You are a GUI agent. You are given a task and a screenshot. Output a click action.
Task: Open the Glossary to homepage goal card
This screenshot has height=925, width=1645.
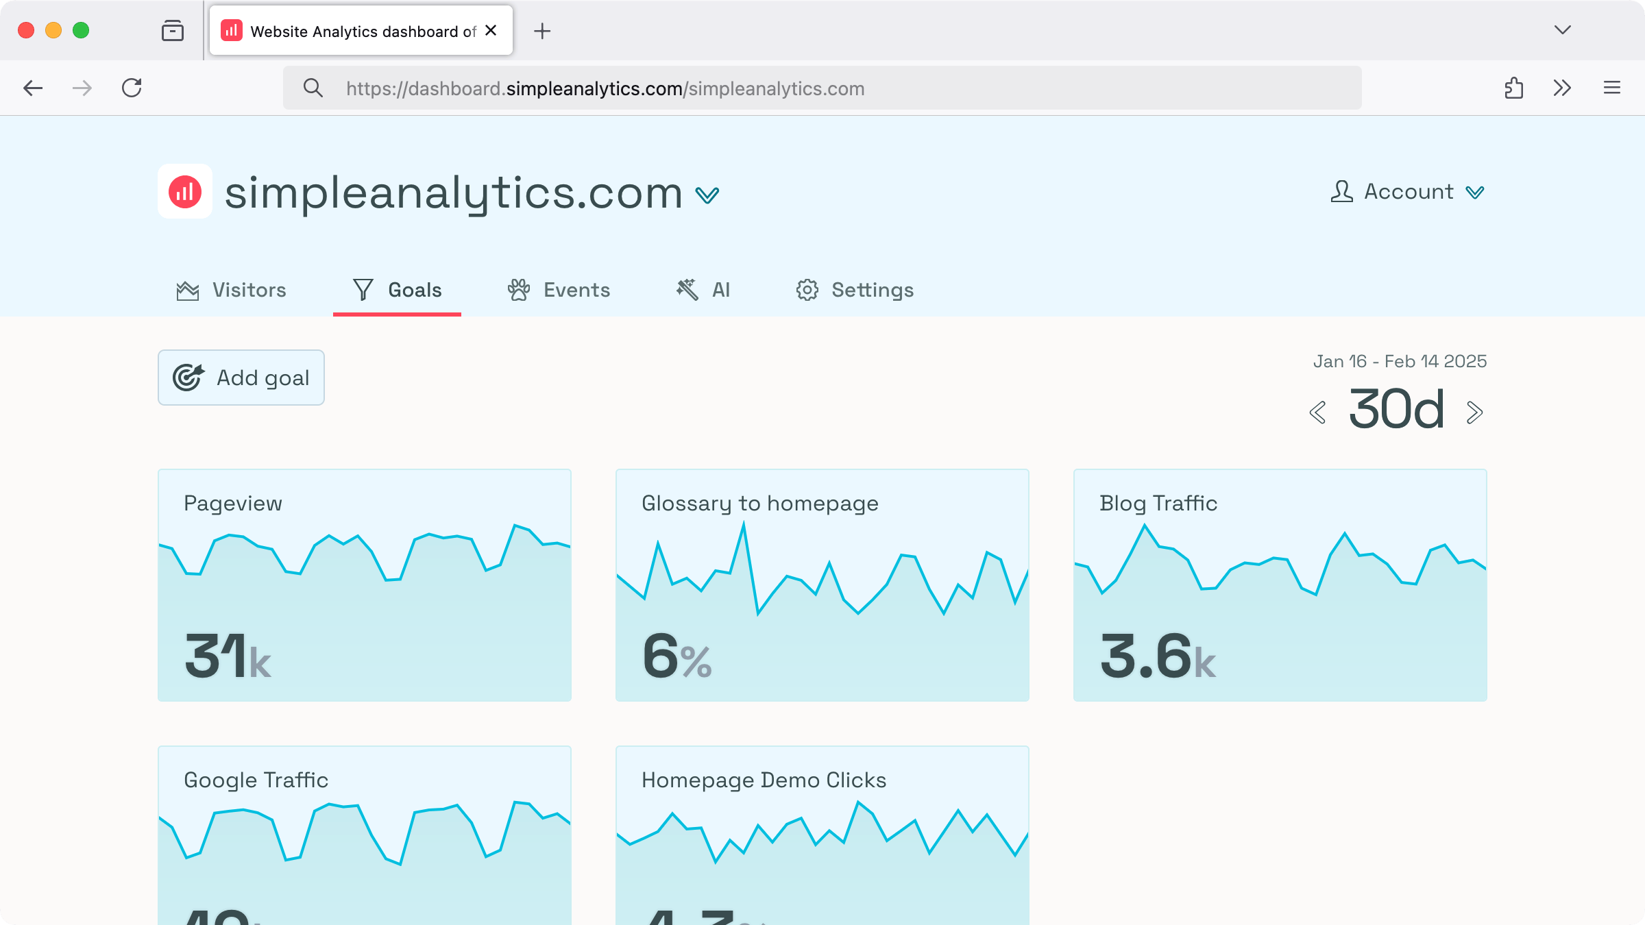822,585
